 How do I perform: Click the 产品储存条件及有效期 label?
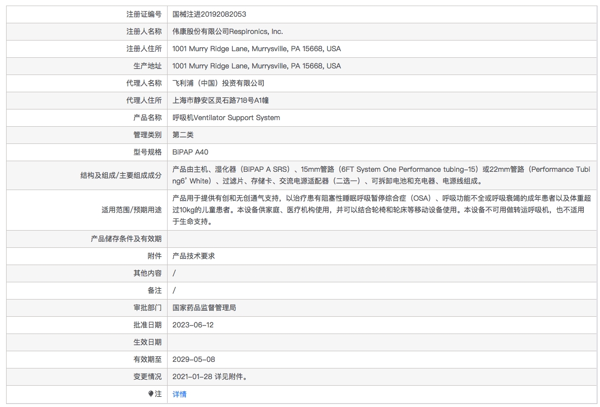coord(126,239)
